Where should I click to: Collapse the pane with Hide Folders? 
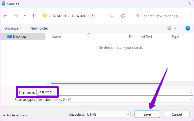coord(15,115)
